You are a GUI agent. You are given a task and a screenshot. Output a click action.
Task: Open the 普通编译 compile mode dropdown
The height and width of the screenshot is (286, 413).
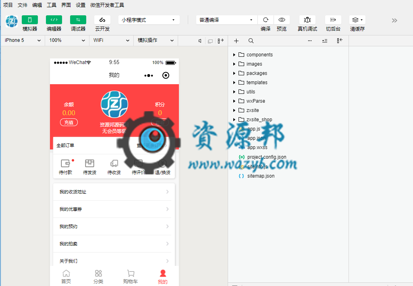pyautogui.click(x=226, y=20)
